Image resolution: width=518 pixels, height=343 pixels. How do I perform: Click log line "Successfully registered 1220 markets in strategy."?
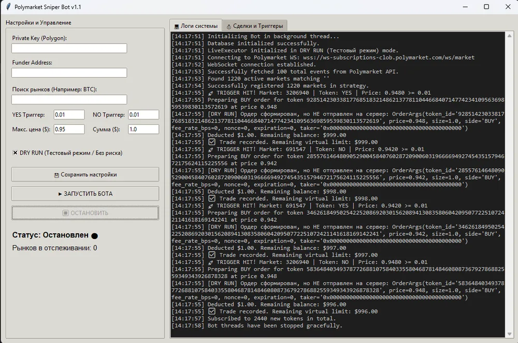(270, 86)
